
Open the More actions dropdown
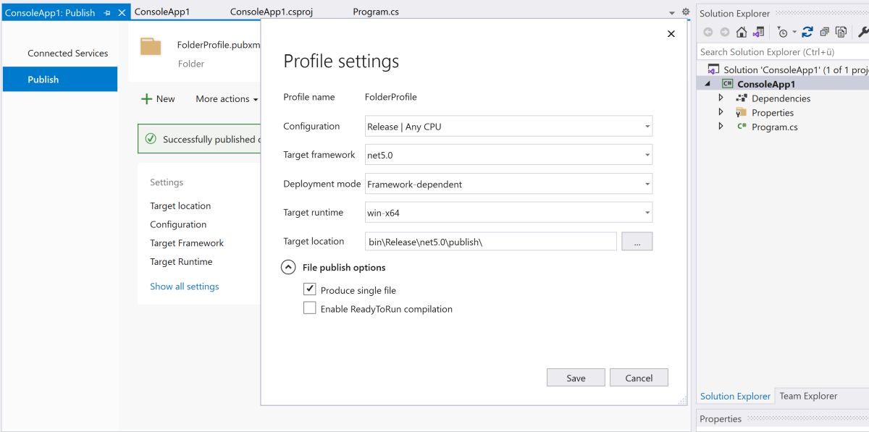pyautogui.click(x=227, y=99)
